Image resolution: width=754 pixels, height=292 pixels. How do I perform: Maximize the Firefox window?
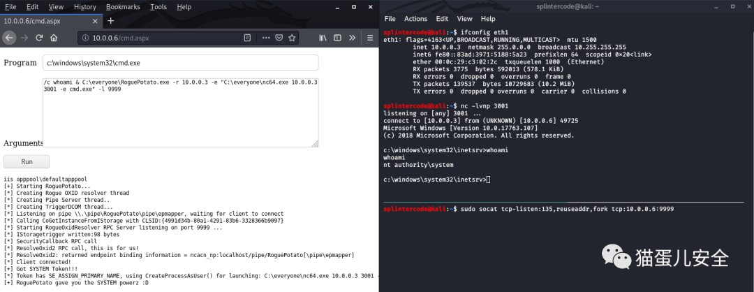353,7
